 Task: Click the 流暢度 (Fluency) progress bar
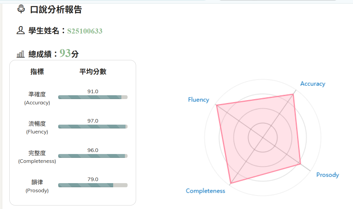[x=93, y=127]
